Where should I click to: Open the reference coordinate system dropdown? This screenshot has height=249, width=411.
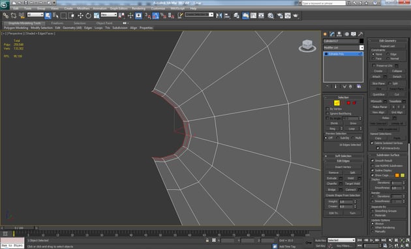click(109, 14)
